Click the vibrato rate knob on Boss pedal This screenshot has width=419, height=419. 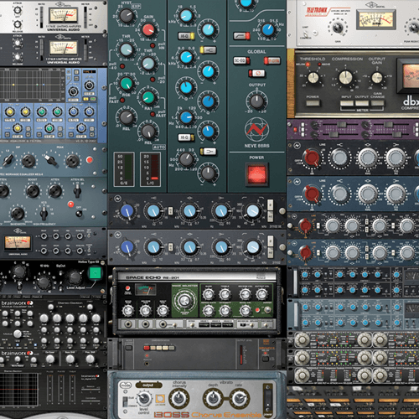pos(240,399)
